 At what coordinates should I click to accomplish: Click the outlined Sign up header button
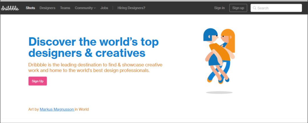tap(238, 8)
